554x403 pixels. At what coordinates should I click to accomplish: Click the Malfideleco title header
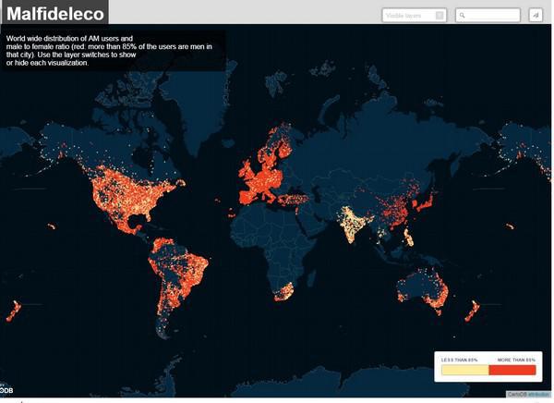(54, 13)
